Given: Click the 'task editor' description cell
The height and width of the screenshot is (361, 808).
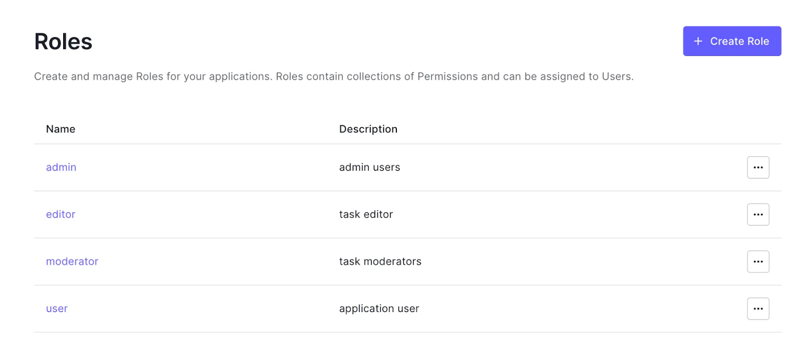Looking at the screenshot, I should point(366,214).
